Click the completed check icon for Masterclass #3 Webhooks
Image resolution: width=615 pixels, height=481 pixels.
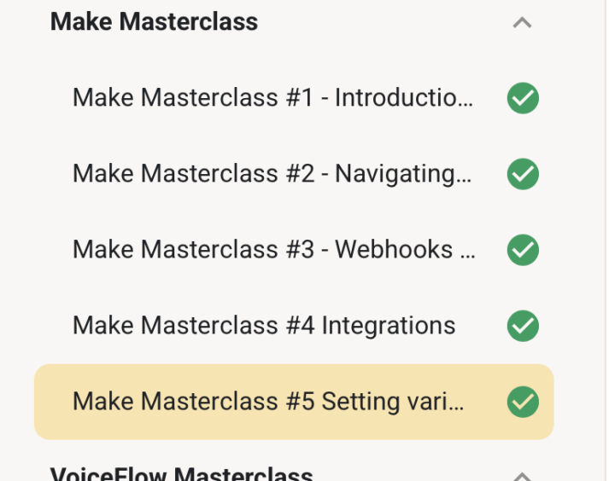pyautogui.click(x=523, y=251)
